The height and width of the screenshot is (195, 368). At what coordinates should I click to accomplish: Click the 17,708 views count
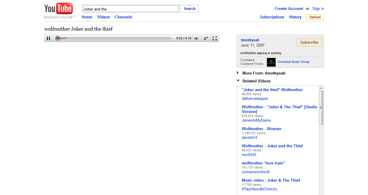pos(251,185)
